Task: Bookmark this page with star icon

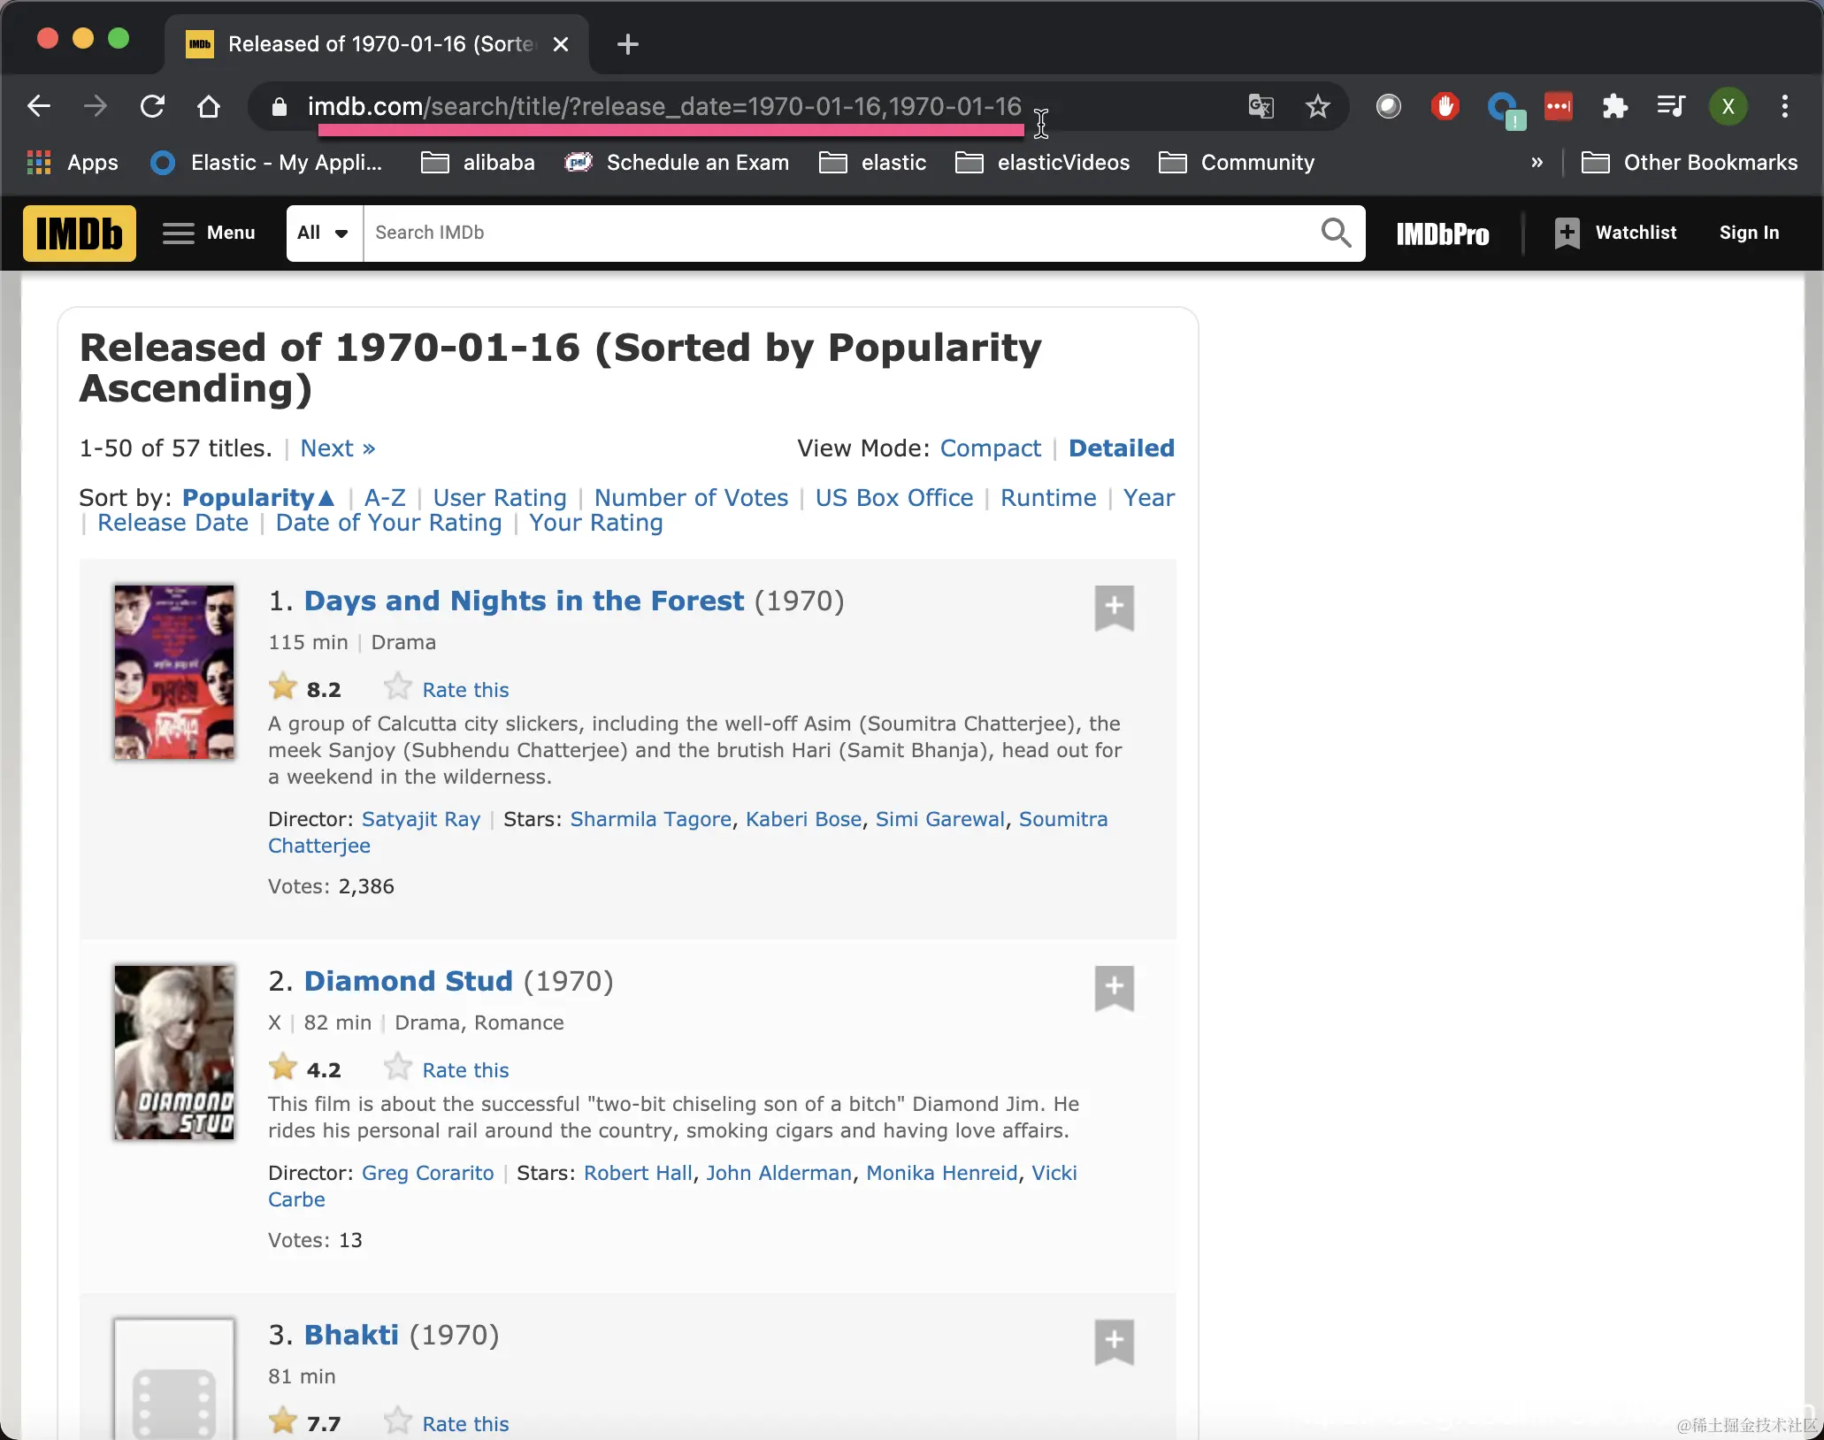Action: click(x=1317, y=107)
